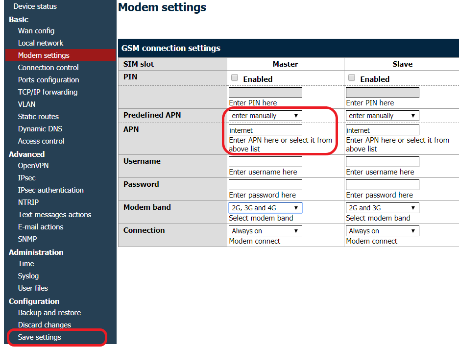Image resolution: width=459 pixels, height=349 pixels.
Task: Open Master Connection mode dropdown
Action: pos(265,231)
